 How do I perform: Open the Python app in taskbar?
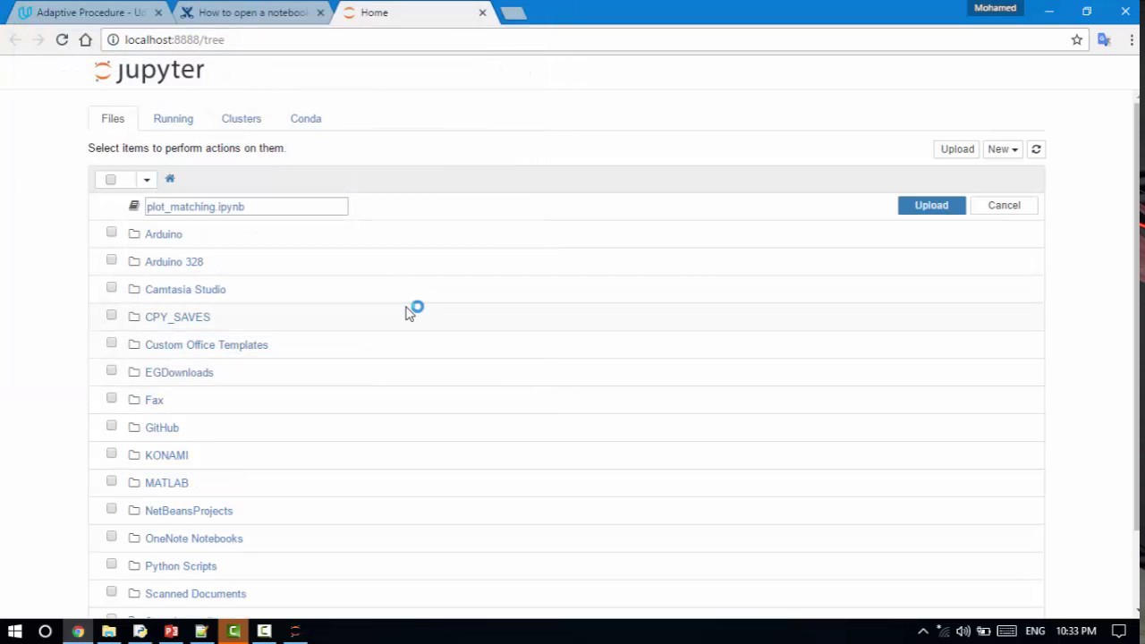click(x=140, y=631)
